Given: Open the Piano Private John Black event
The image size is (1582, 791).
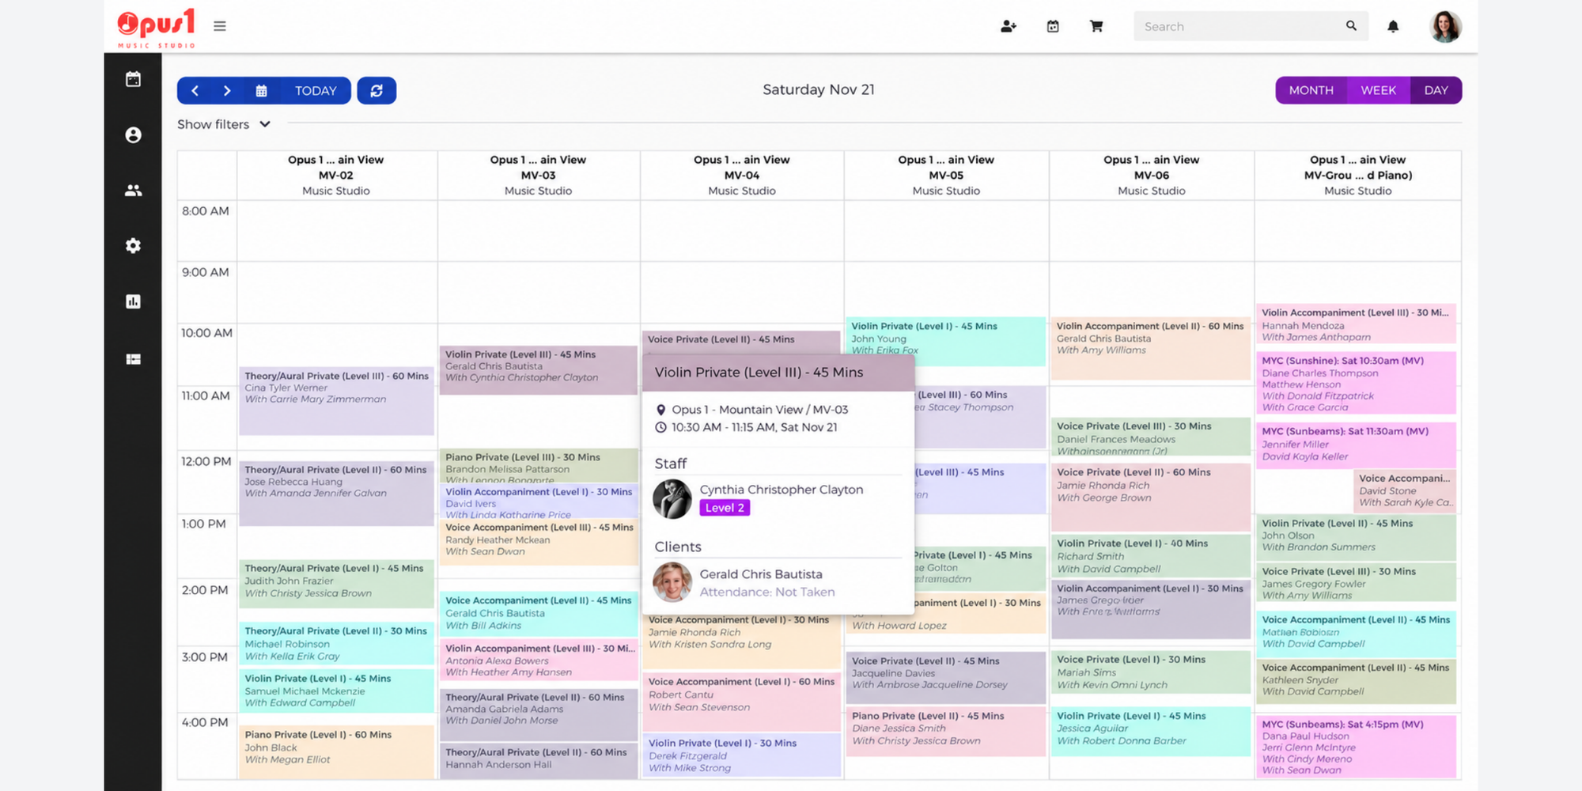Looking at the screenshot, I should [337, 752].
